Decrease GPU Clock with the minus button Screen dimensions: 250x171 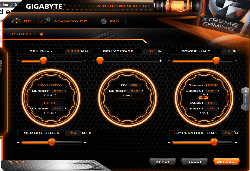click(18, 61)
